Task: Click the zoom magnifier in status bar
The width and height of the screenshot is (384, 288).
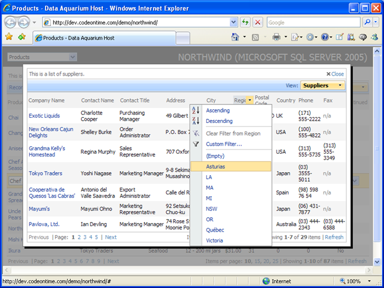Action: (x=343, y=281)
